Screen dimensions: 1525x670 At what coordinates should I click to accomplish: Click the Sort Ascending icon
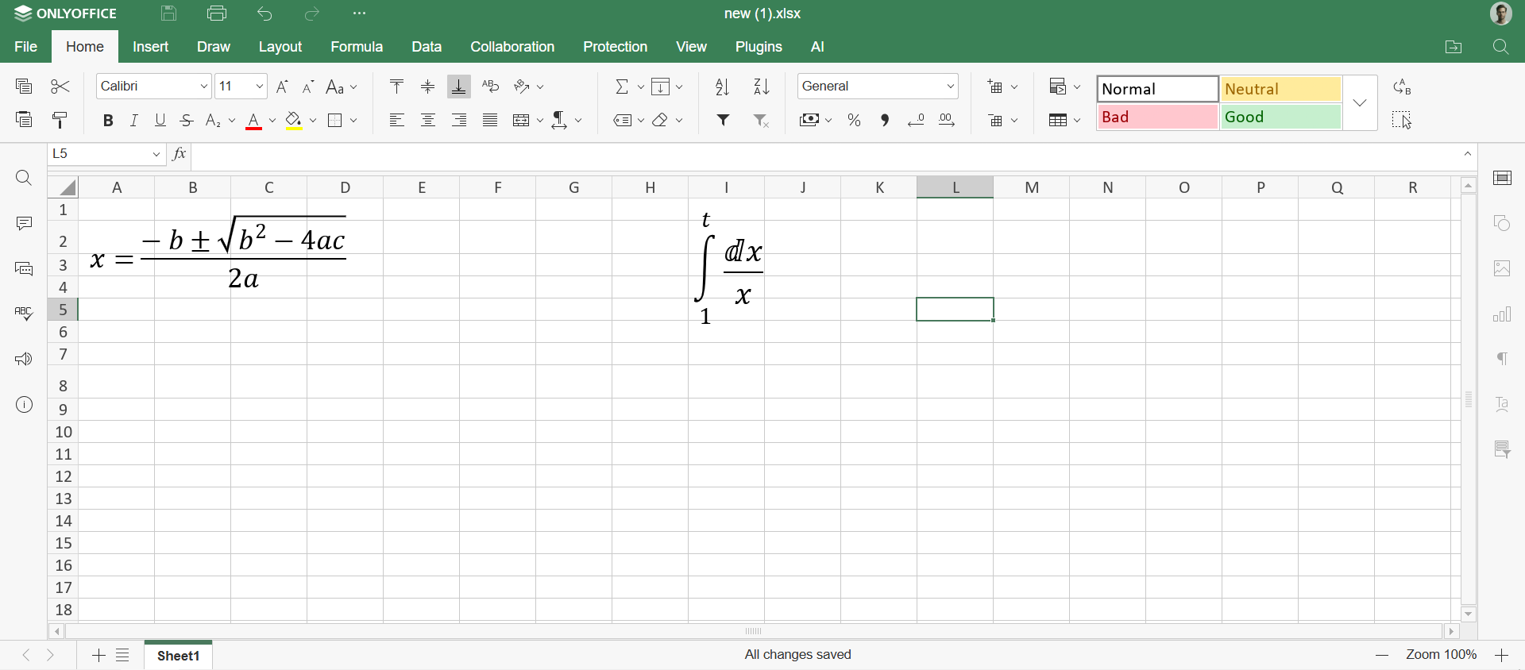(x=722, y=87)
